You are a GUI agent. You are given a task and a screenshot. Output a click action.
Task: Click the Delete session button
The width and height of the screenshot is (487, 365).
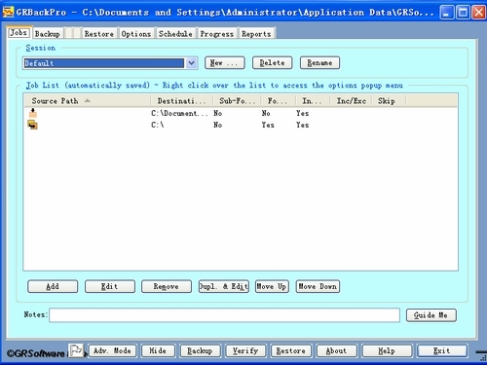[x=272, y=62]
